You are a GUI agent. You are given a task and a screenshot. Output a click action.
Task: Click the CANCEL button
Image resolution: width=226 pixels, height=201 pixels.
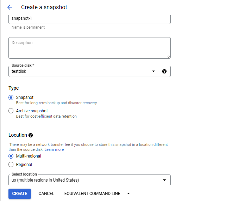tap(46, 194)
